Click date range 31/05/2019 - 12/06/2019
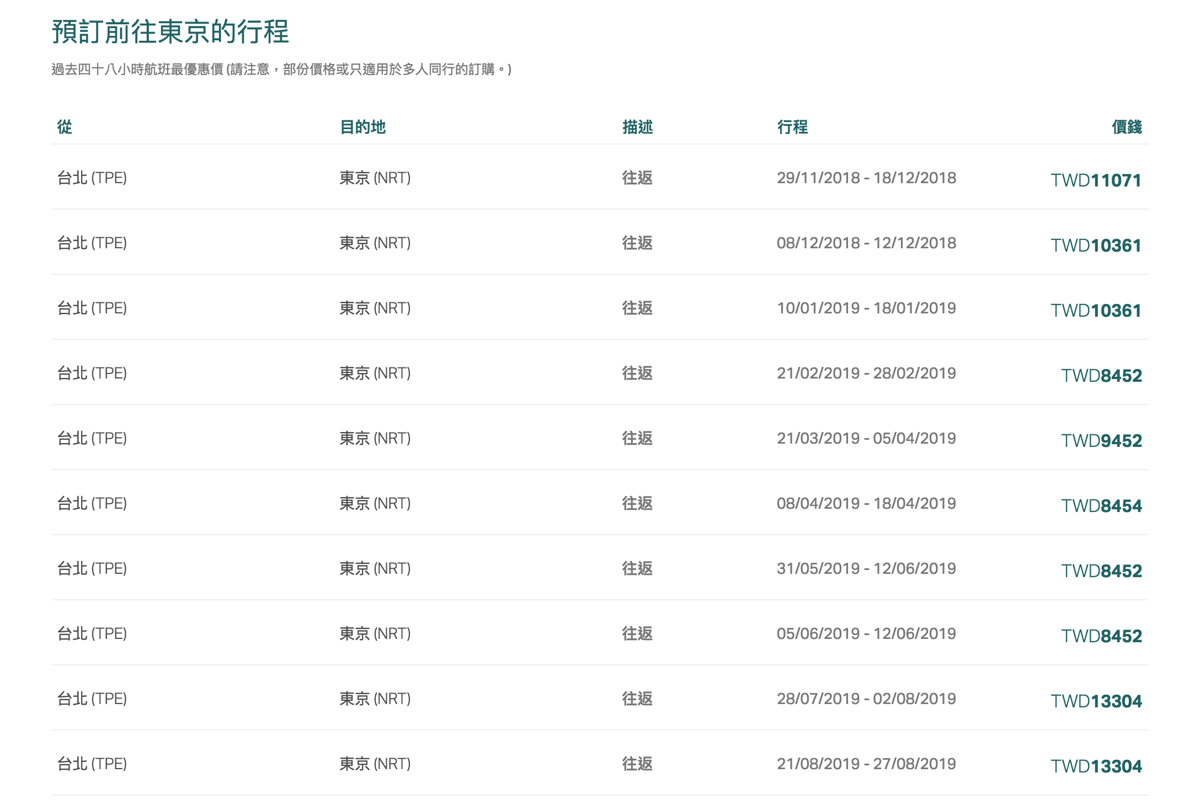 pyautogui.click(x=866, y=568)
